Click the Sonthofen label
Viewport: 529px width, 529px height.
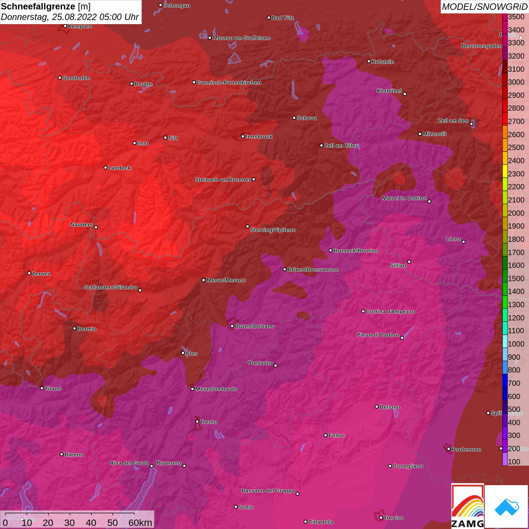pyautogui.click(x=76, y=78)
